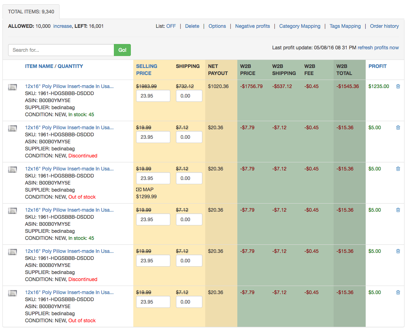Sort by PROFIT column header
The height and width of the screenshot is (330, 408).
(377, 66)
